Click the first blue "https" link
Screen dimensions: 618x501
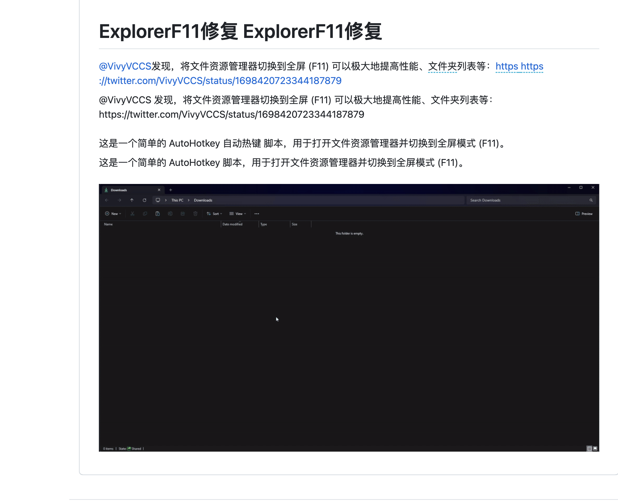pyautogui.click(x=507, y=66)
